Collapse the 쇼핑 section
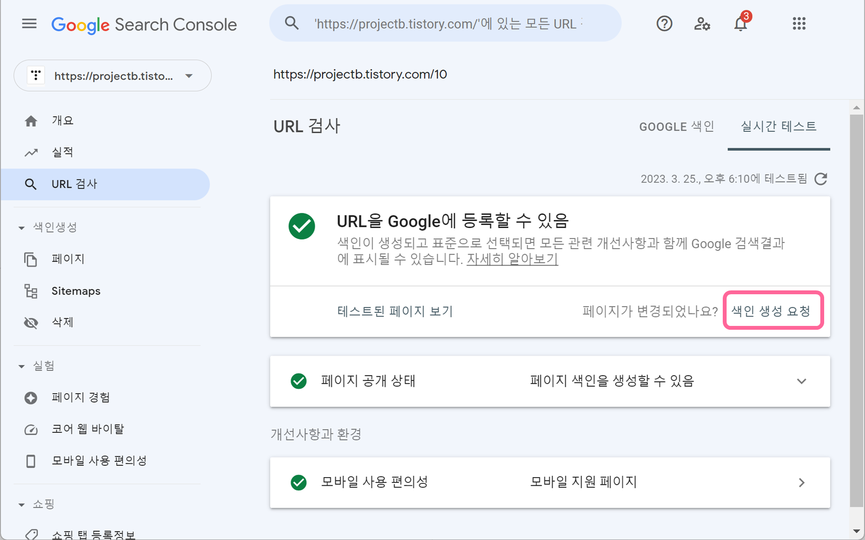 coord(22,504)
